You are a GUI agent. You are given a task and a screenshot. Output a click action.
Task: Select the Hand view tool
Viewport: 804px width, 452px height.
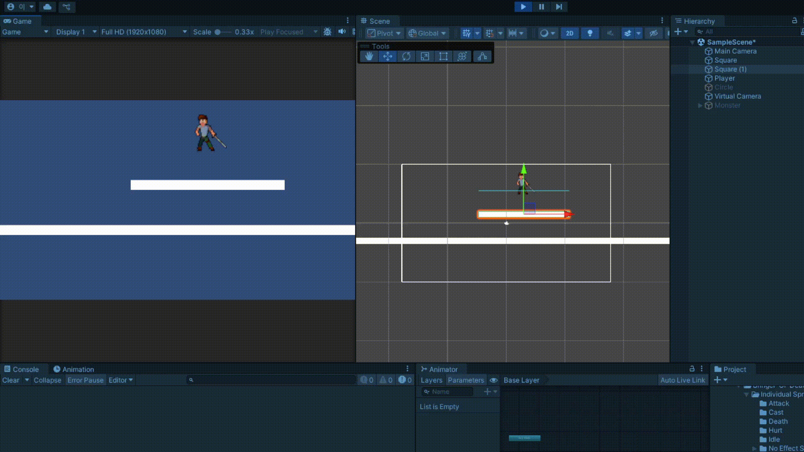click(x=369, y=56)
